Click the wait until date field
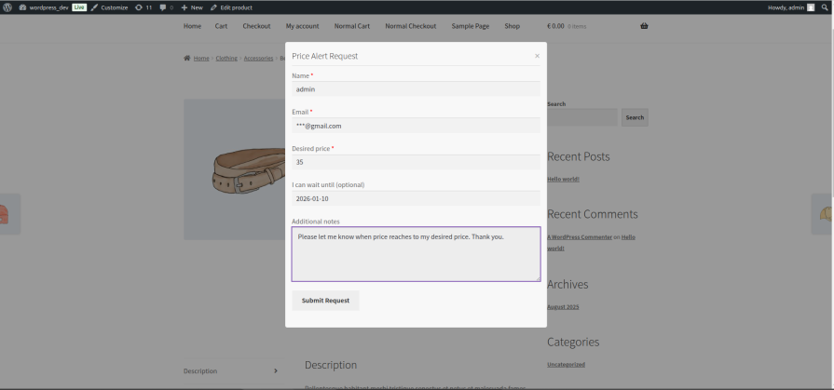The width and height of the screenshot is (834, 390). point(416,198)
